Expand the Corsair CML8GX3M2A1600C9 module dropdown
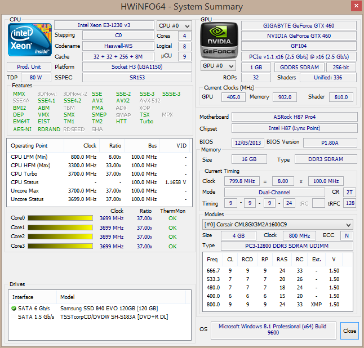 tap(278, 225)
